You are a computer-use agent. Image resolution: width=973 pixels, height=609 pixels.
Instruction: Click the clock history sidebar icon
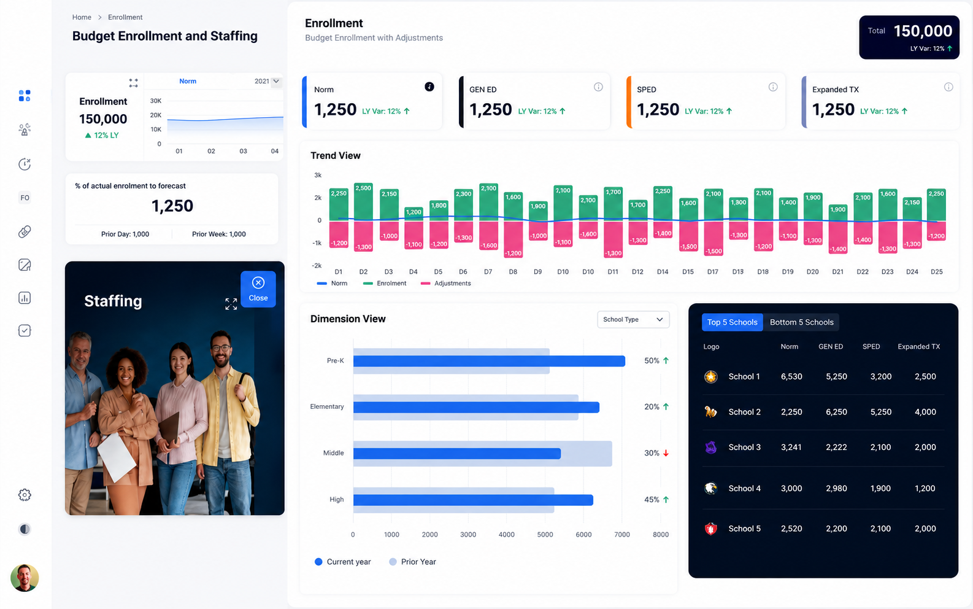tap(25, 164)
